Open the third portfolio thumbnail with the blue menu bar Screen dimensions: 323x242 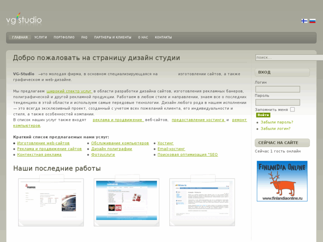point(202,202)
